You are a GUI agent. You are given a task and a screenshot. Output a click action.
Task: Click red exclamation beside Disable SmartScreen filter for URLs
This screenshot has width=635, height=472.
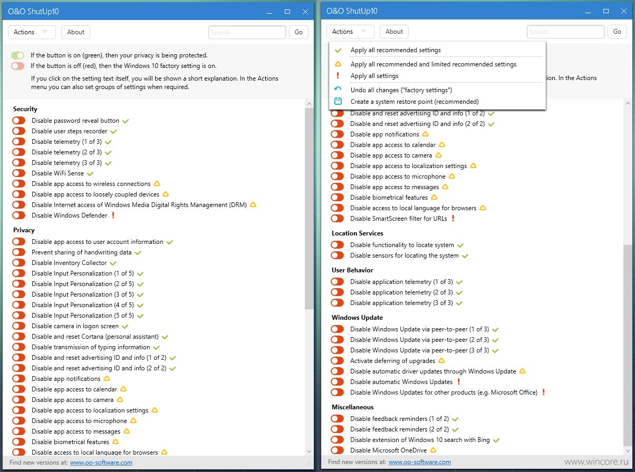pos(453,219)
